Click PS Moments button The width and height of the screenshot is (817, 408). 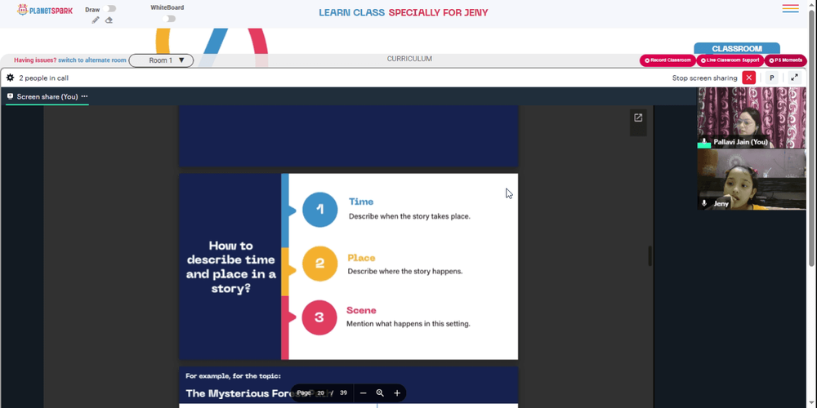785,60
